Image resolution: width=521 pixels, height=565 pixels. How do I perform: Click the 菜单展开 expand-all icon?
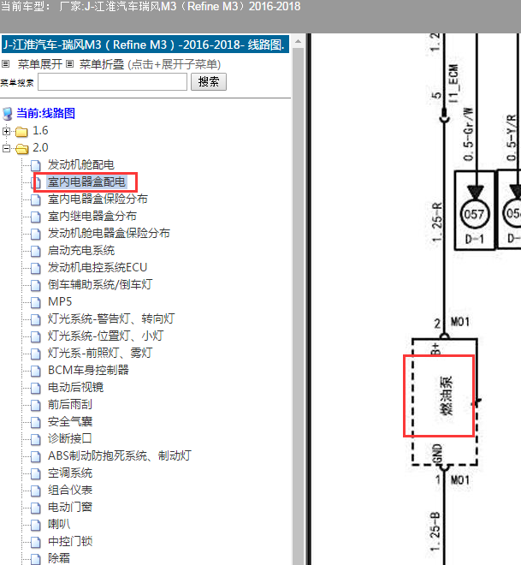click(5, 64)
